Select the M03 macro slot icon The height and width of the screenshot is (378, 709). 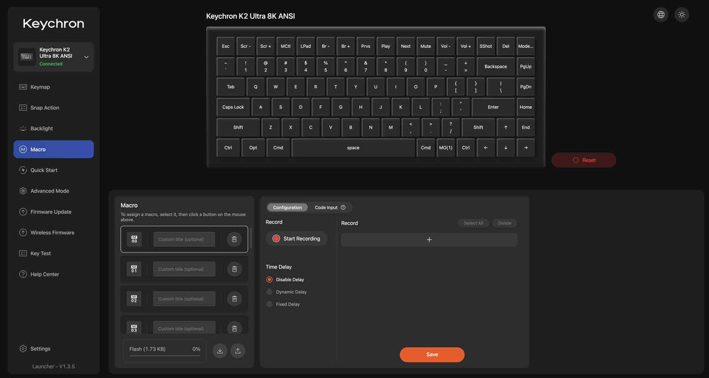[x=134, y=328]
